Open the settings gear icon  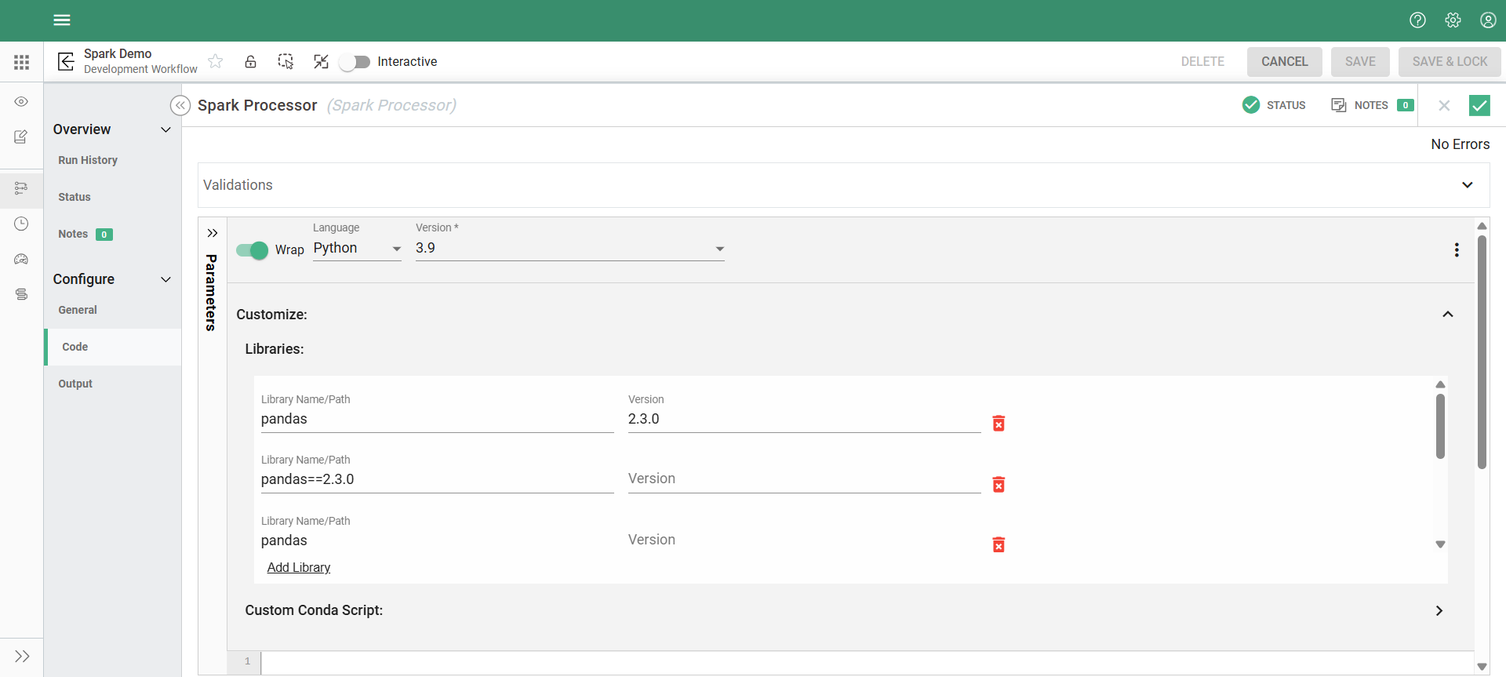click(1453, 20)
